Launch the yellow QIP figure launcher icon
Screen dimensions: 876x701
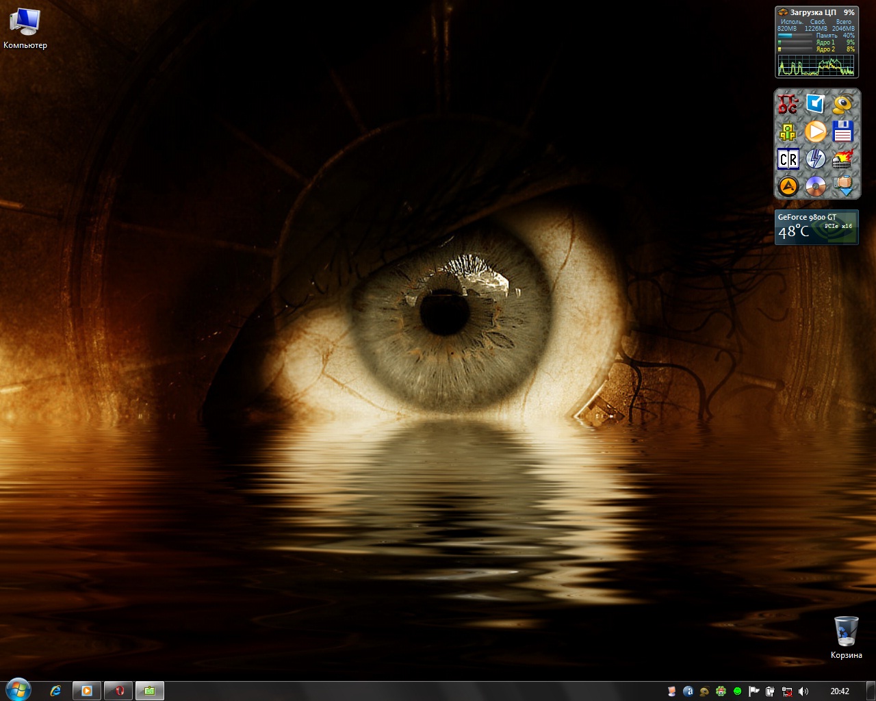[x=788, y=131]
